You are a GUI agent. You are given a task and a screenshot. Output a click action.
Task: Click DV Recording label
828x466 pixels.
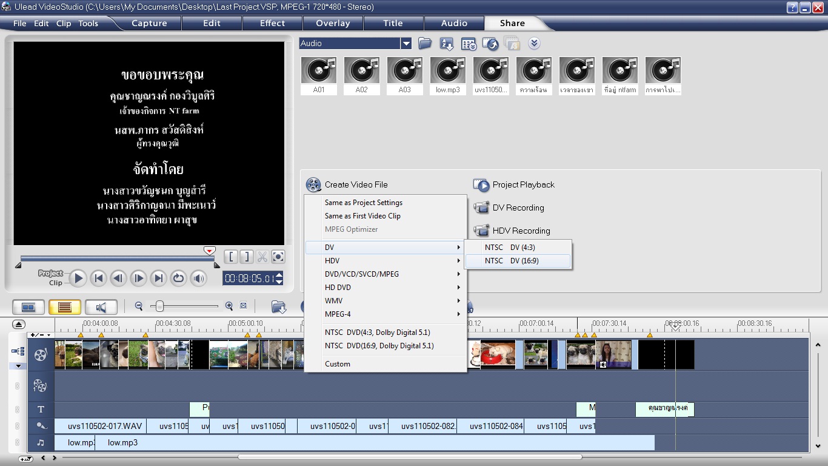(x=518, y=208)
